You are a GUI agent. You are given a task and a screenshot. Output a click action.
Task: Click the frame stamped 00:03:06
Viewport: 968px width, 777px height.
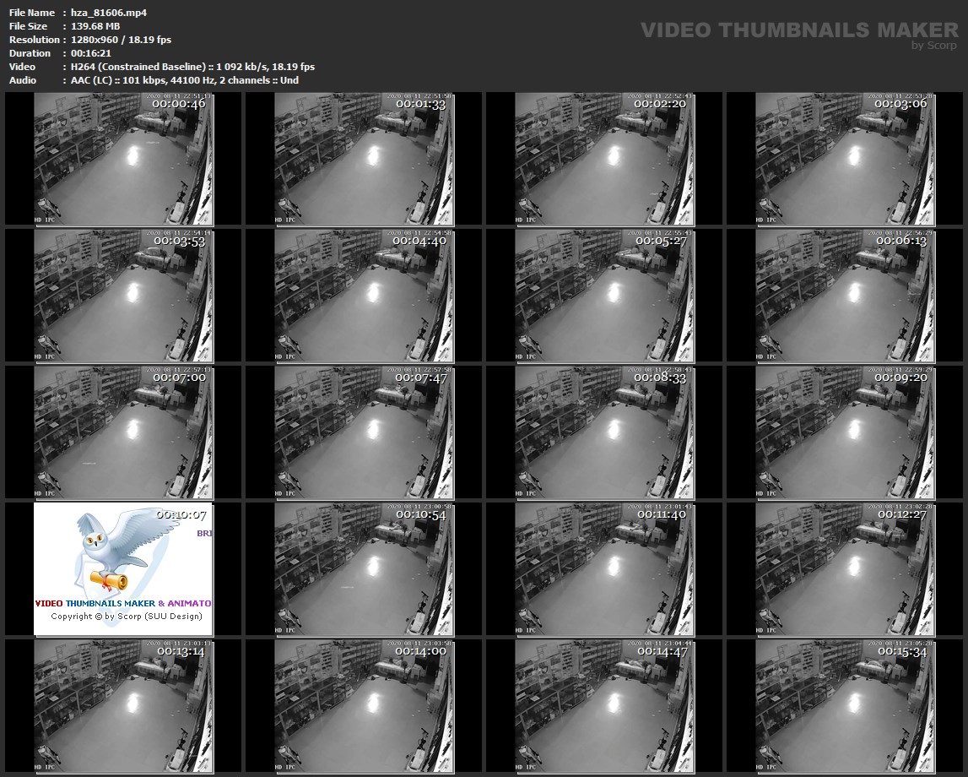pos(844,159)
